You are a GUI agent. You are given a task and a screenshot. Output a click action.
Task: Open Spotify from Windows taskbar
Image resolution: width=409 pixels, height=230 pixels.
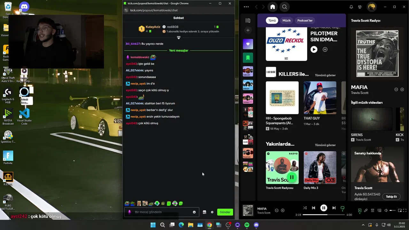coord(247,225)
